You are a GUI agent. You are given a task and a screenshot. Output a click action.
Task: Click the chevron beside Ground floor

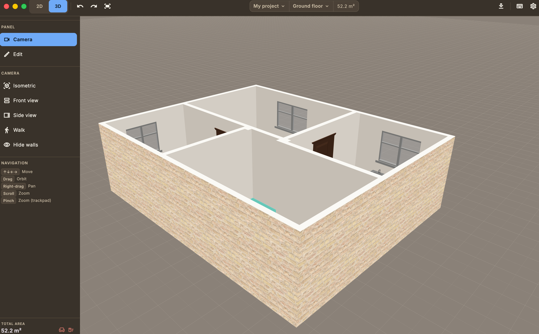tap(327, 6)
